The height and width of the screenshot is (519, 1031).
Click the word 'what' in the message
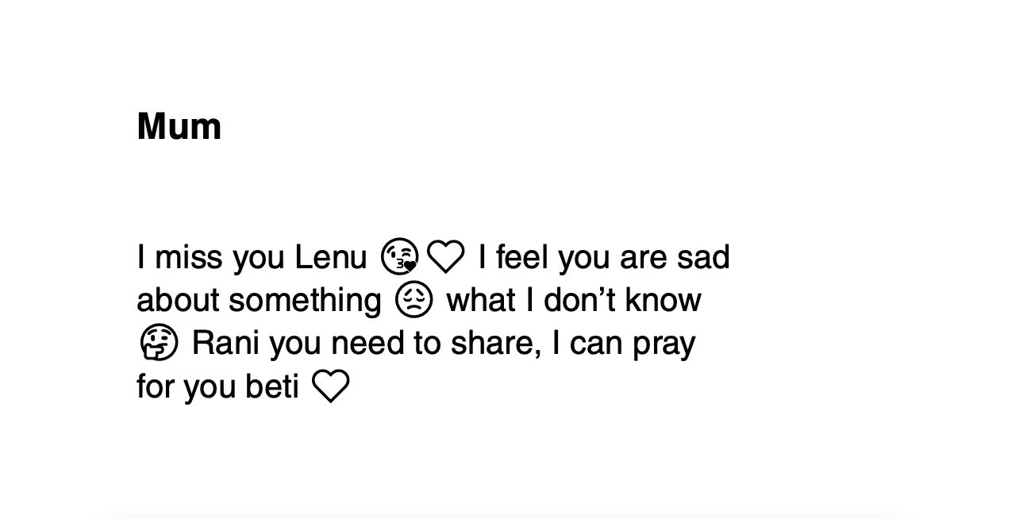click(478, 301)
